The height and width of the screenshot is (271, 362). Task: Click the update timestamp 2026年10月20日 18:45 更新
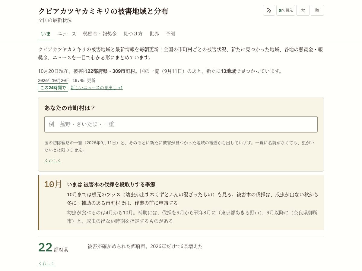pyautogui.click(x=67, y=80)
